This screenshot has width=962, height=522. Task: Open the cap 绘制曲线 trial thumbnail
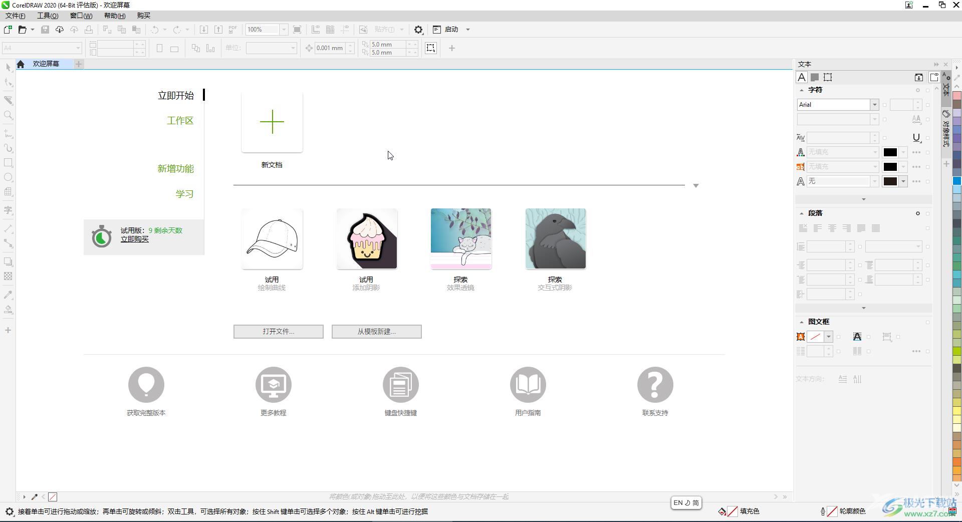click(x=272, y=239)
